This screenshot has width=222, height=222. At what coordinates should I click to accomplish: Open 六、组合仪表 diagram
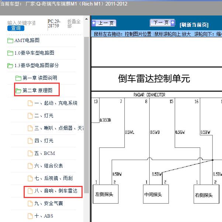(x=49, y=166)
